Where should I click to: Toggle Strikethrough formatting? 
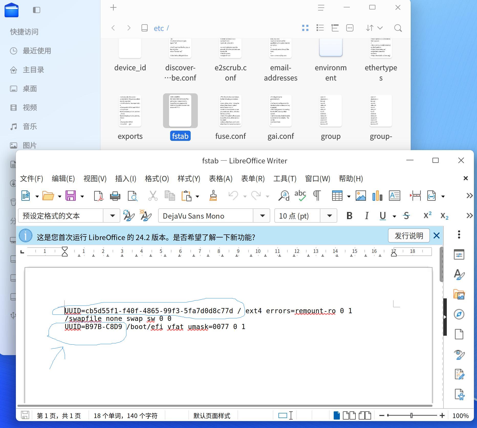point(406,216)
